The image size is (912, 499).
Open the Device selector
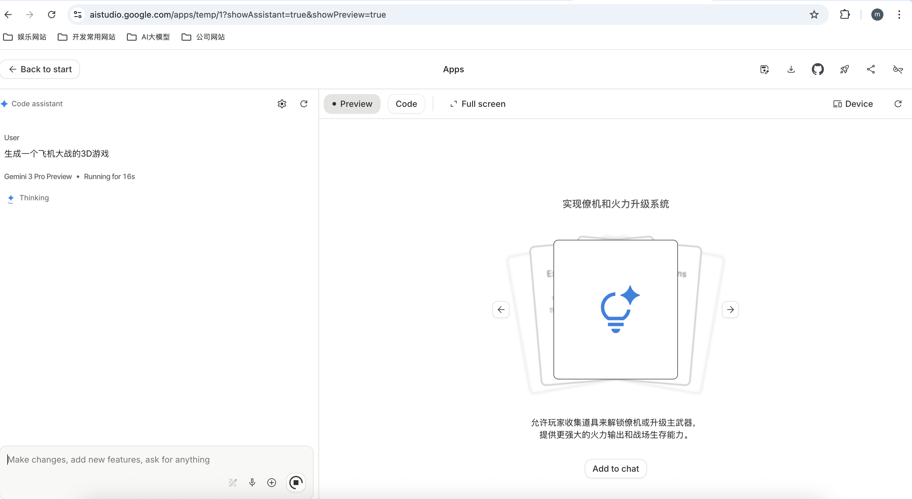point(853,104)
